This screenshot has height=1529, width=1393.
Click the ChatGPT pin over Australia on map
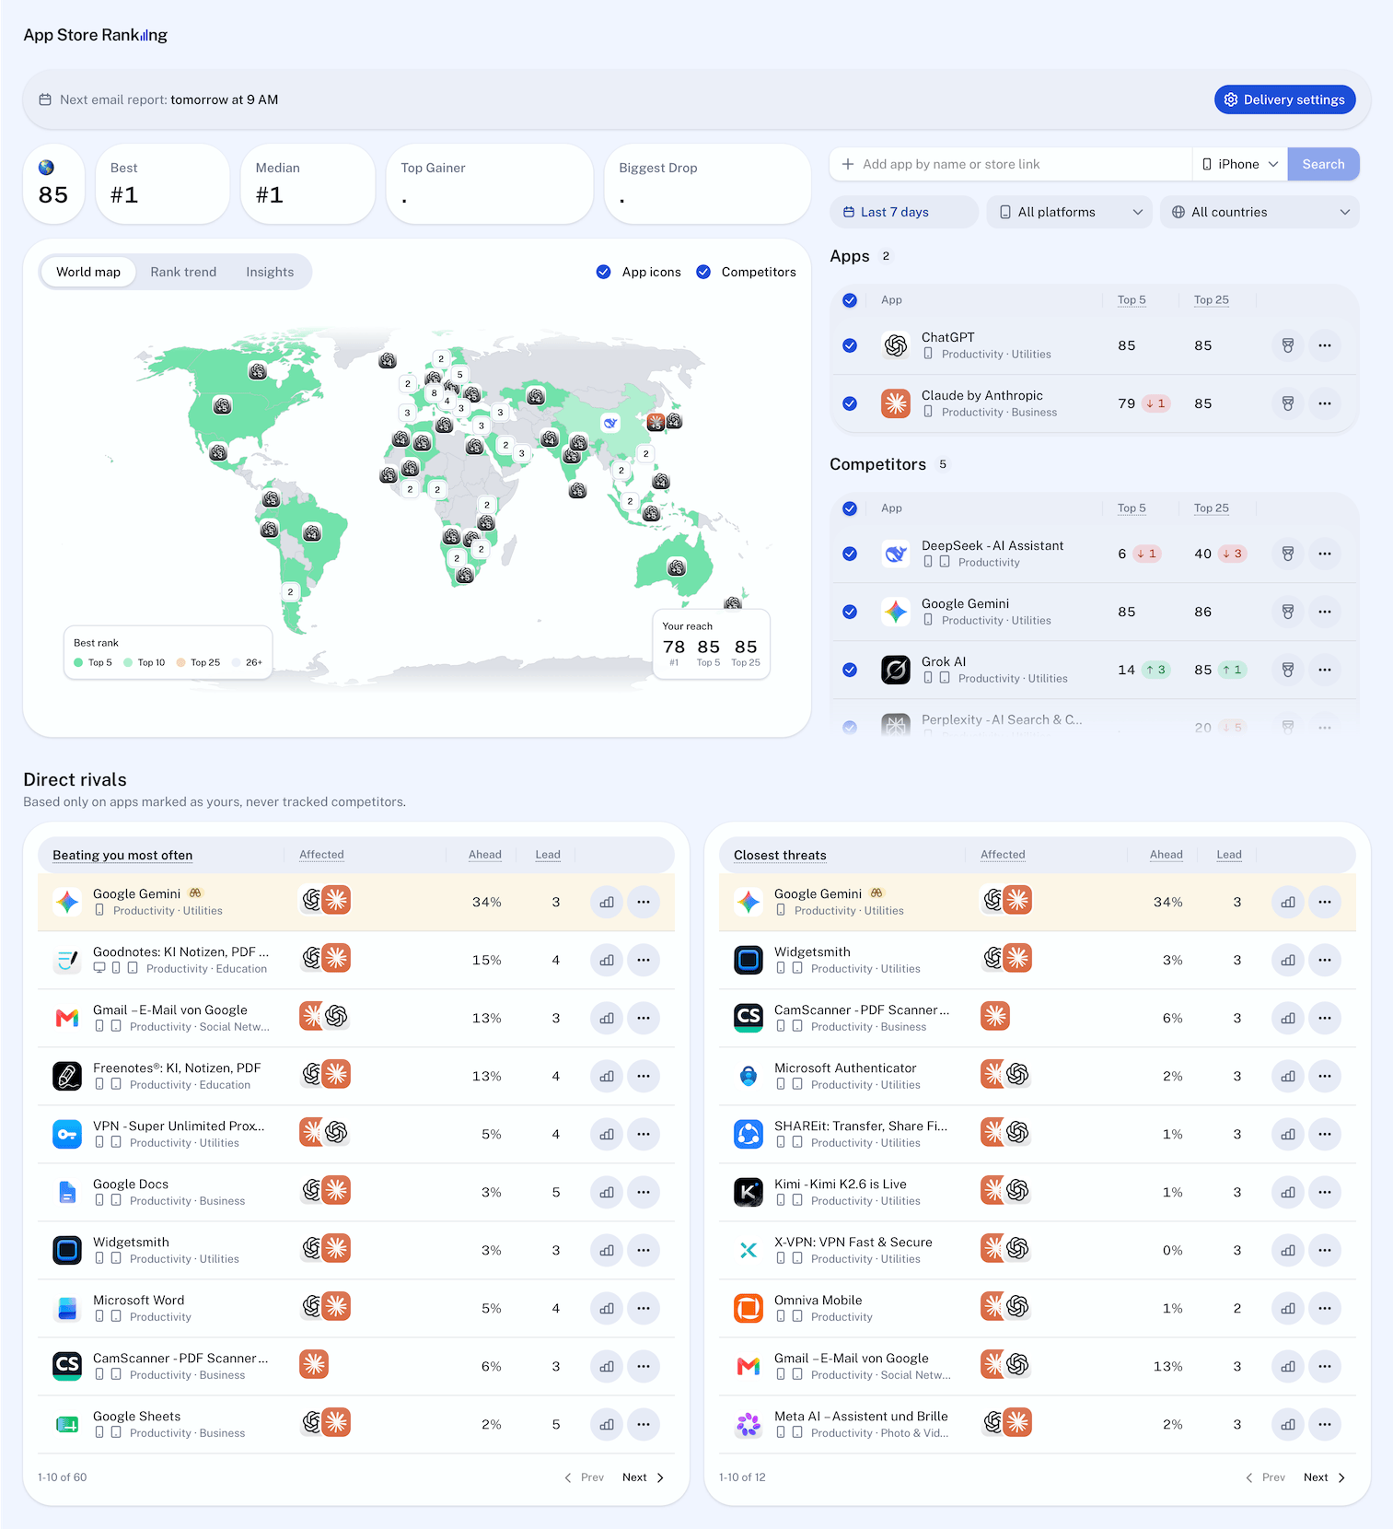[677, 567]
